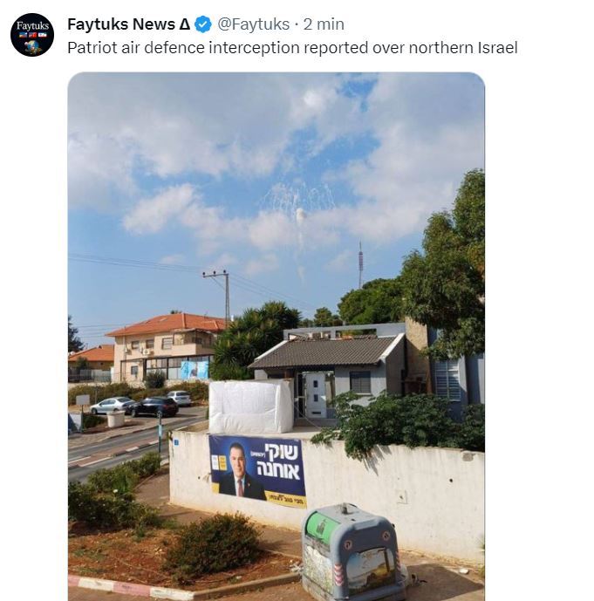Click the orange-roofed building in the photo
Viewport: 594px width, 601px height.
(x=166, y=347)
